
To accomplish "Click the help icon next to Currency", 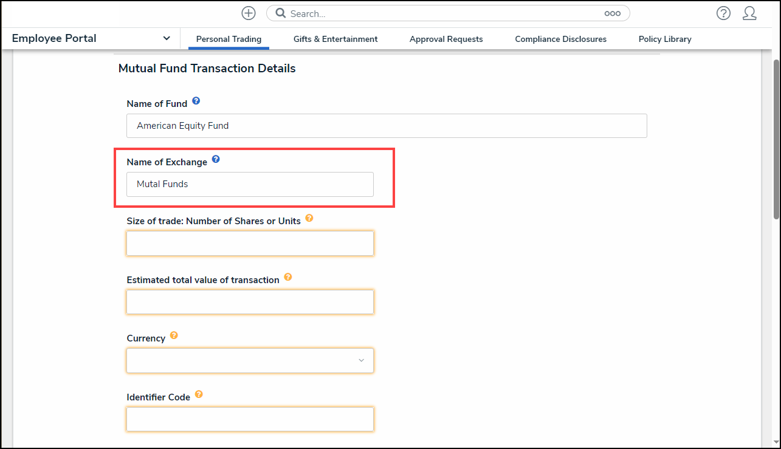I will (x=174, y=335).
